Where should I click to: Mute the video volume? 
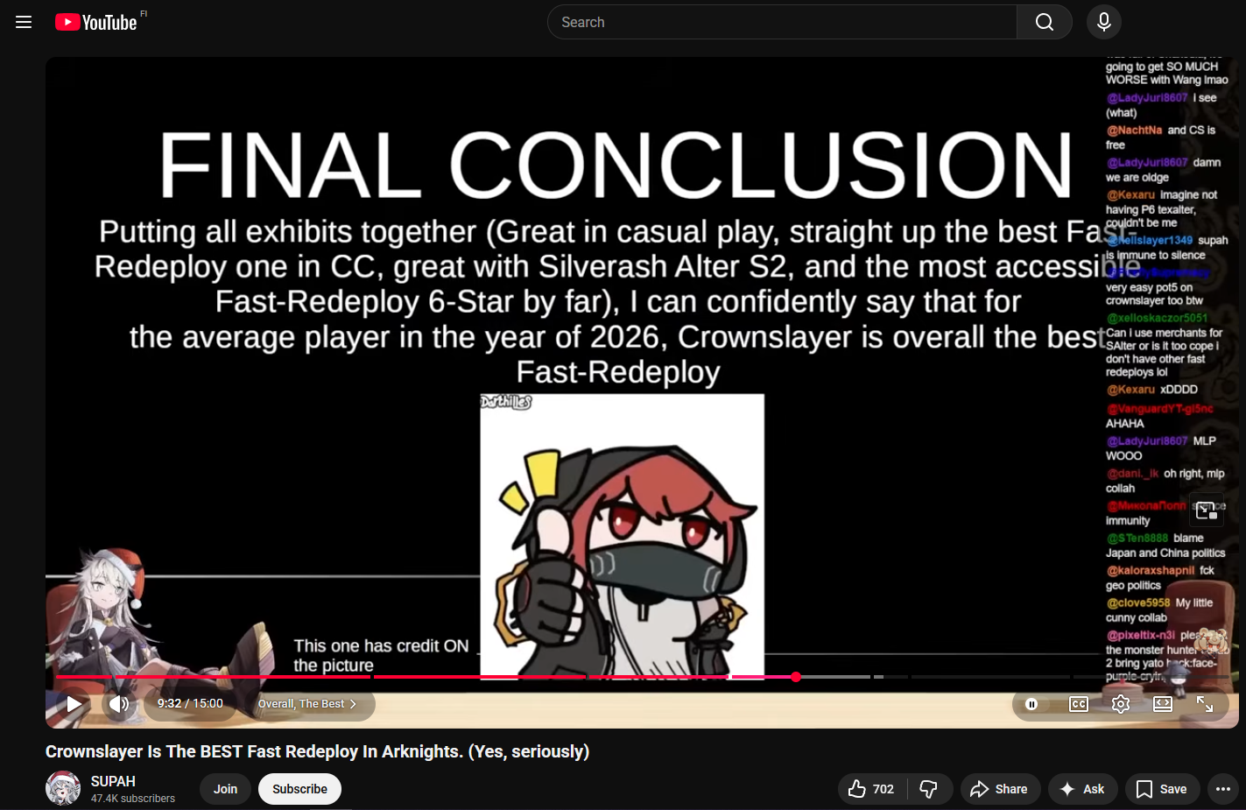119,704
